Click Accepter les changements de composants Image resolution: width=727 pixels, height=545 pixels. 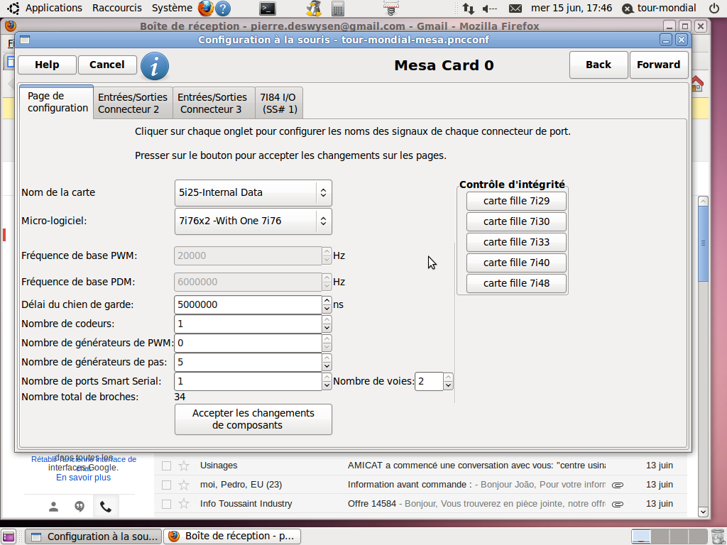[253, 419]
